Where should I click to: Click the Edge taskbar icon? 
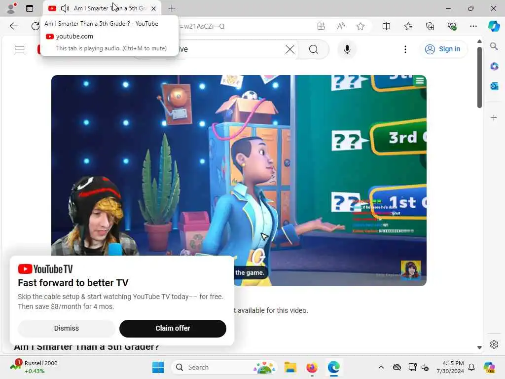[x=334, y=367]
